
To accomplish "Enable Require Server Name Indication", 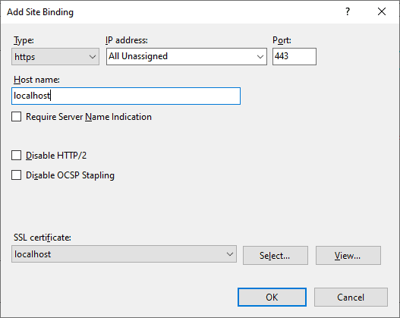I will [17, 117].
